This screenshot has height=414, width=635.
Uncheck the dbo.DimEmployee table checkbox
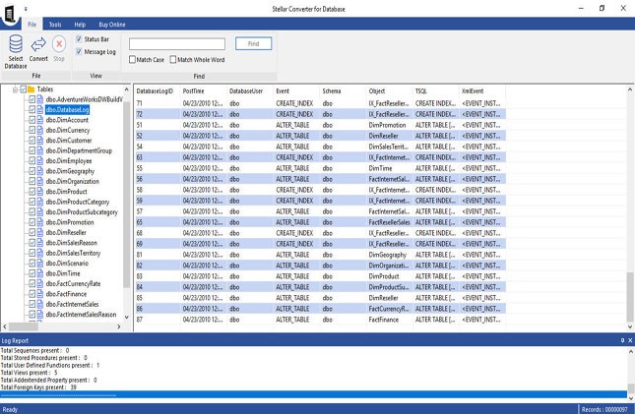pyautogui.click(x=31, y=161)
